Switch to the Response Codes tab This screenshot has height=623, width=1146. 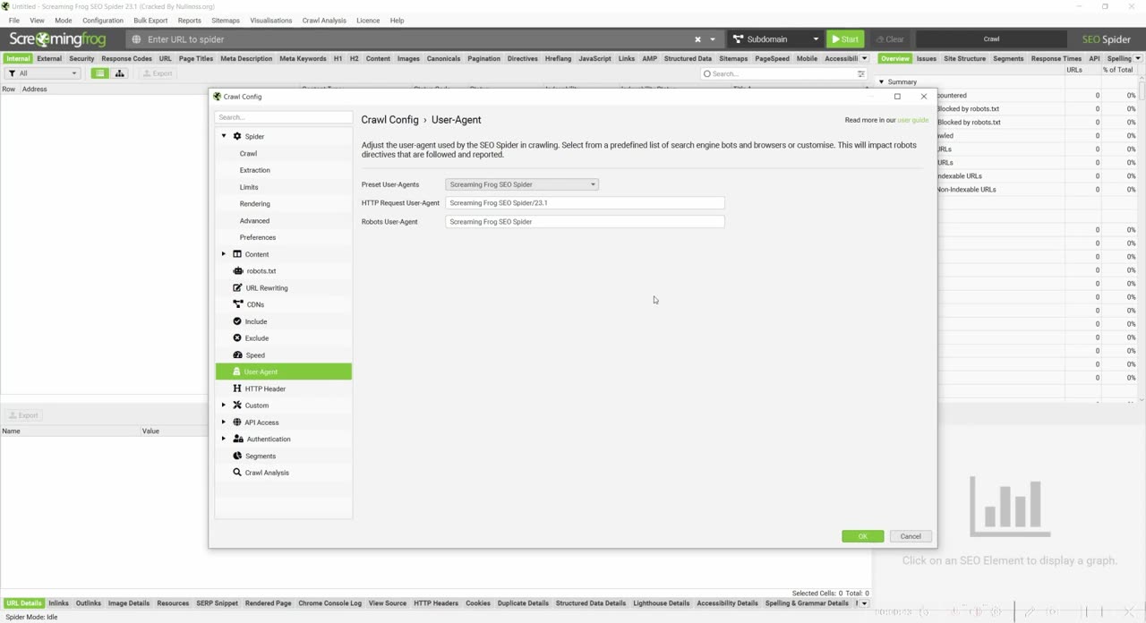point(126,58)
